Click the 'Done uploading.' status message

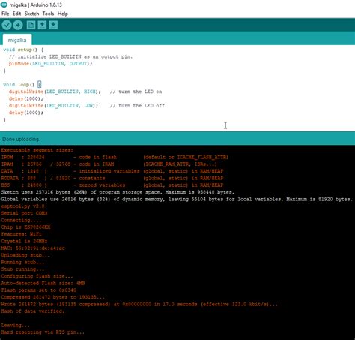point(21,139)
